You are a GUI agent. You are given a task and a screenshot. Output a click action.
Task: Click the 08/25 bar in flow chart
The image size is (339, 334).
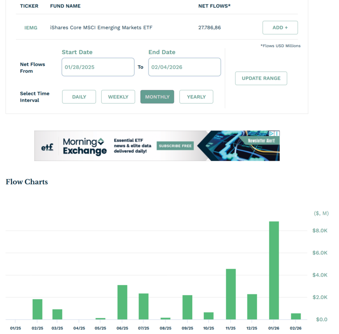coord(165,318)
